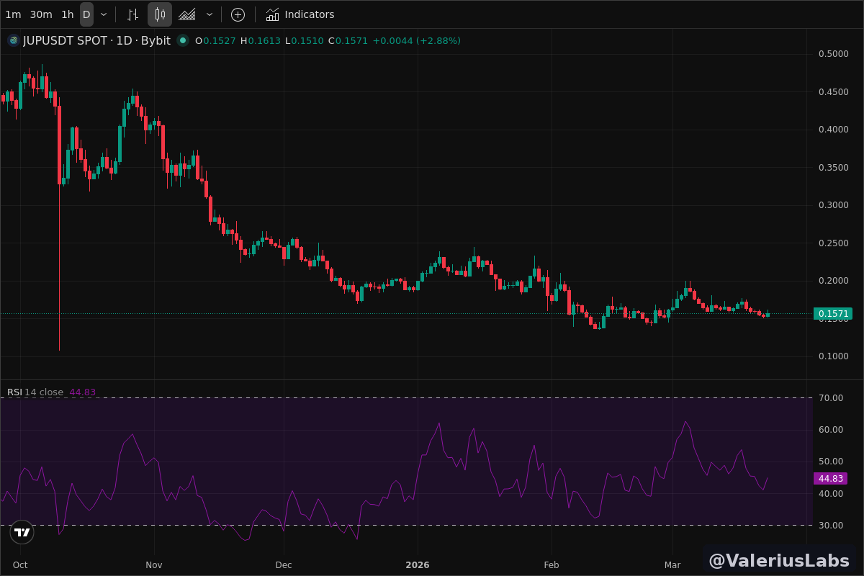Click the Oct label on the time axis
Viewport: 864px width, 576px height.
tap(20, 565)
